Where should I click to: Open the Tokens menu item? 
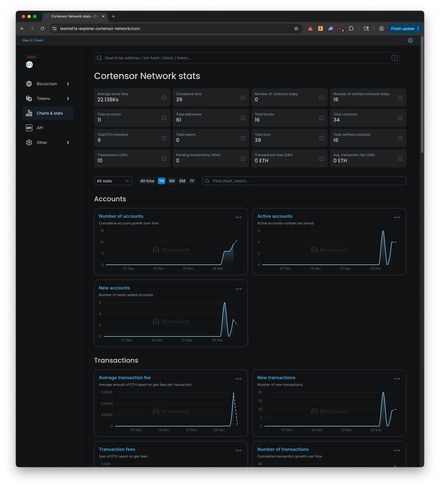tap(48, 98)
